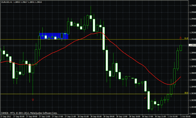196x118 pixels.
Task: Click the EURUSD,H1 chart title text
Action: click(x=7, y=2)
